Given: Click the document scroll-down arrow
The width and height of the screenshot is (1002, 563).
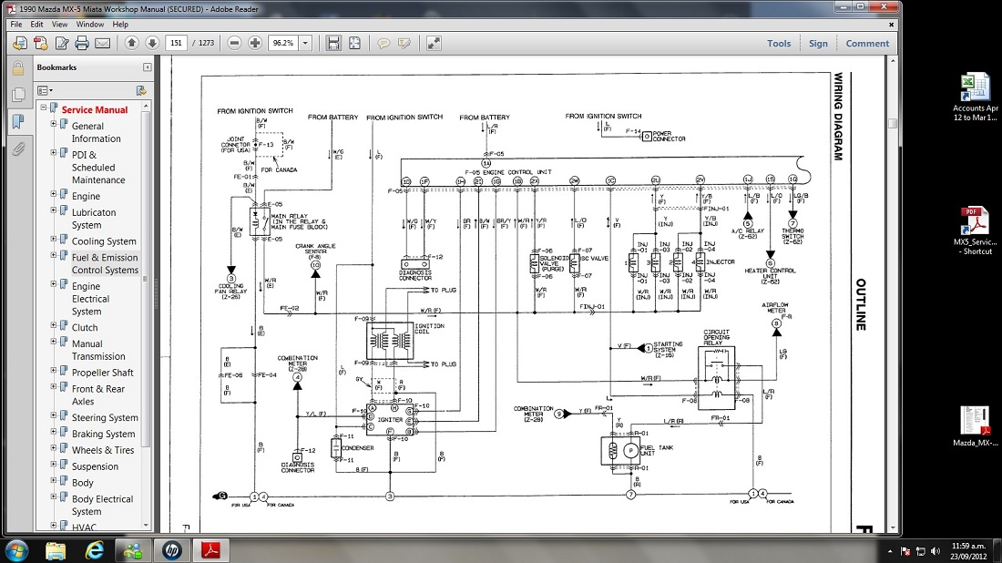Looking at the screenshot, I should click(893, 528).
